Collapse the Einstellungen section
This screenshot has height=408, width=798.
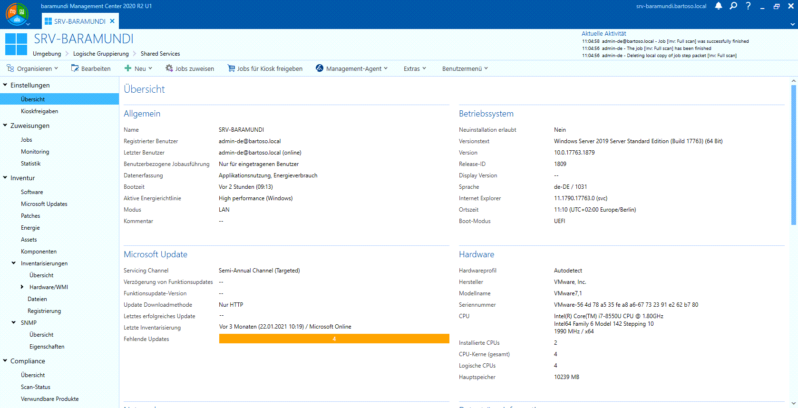pyautogui.click(x=5, y=85)
